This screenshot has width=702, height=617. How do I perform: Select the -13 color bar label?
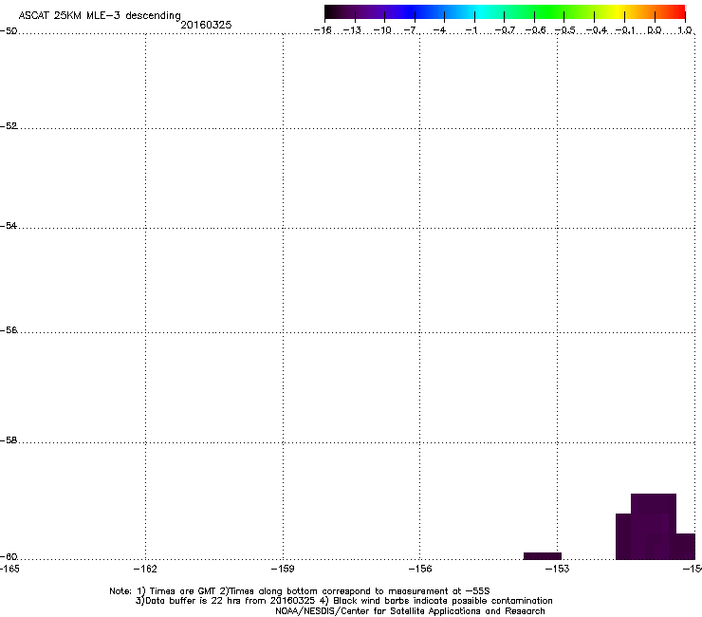(x=352, y=30)
